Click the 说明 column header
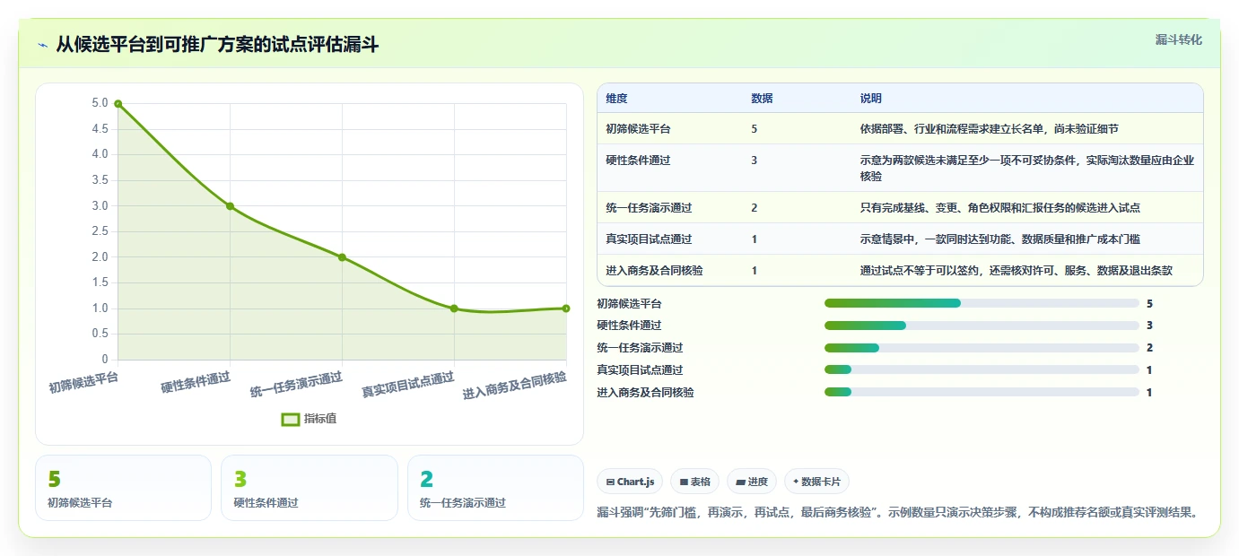 click(870, 99)
